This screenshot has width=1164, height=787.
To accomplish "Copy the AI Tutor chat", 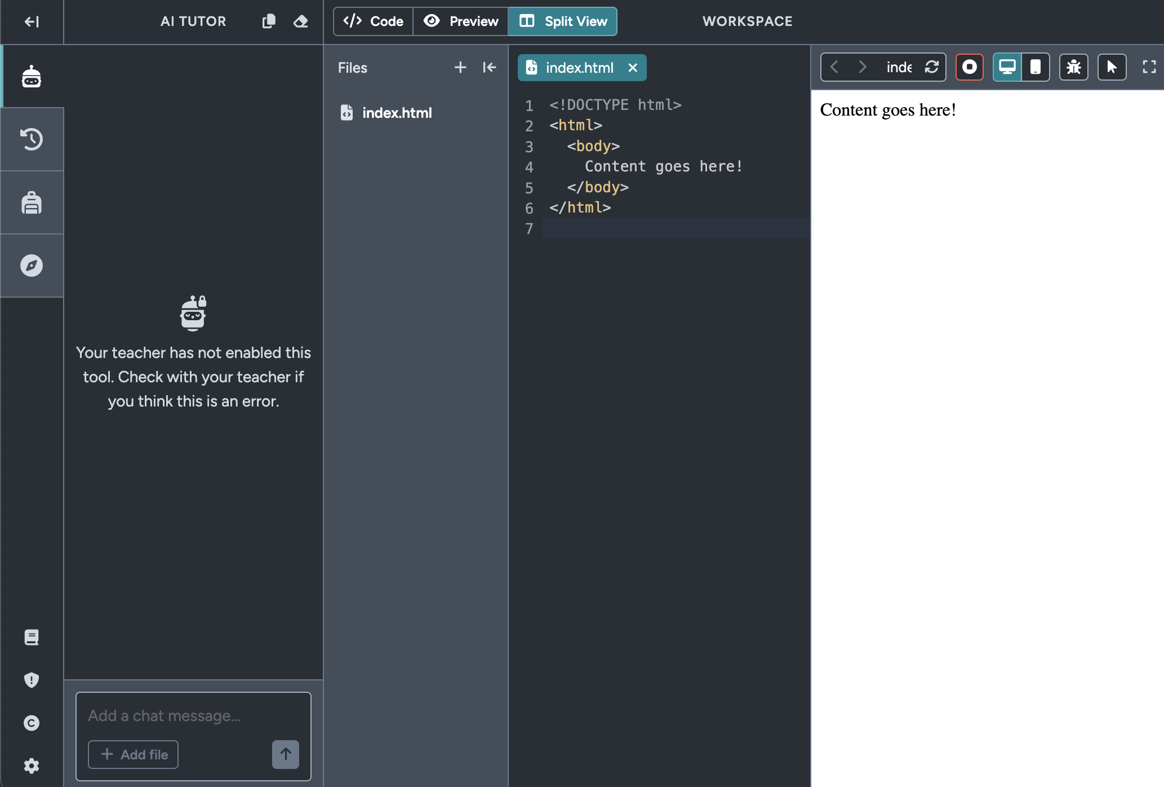I will [x=269, y=21].
